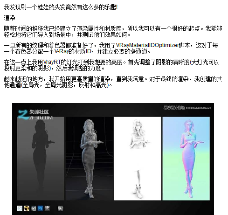Click the 渲染 section heading
This screenshot has width=228, height=215.
[9, 18]
